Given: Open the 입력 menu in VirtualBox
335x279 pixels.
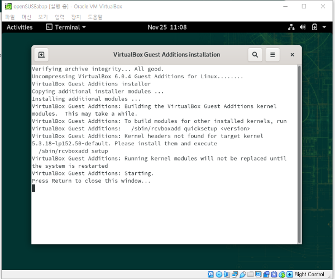Looking at the screenshot, I should tap(59, 17).
